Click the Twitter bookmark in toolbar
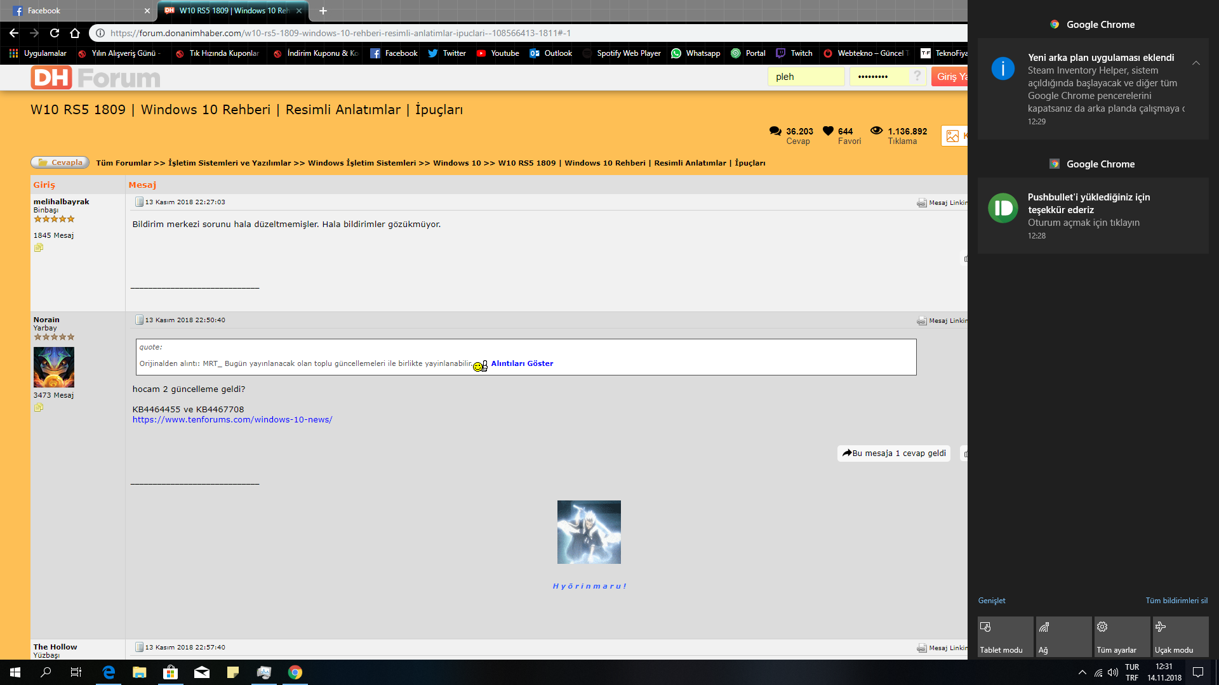1219x685 pixels. click(446, 53)
